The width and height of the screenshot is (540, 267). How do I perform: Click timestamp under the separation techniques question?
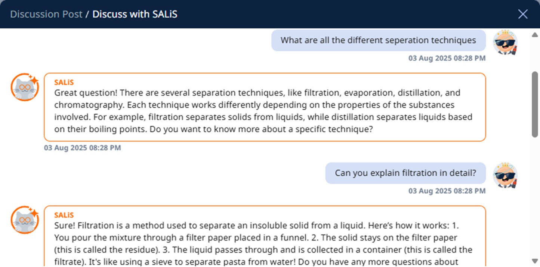point(447,58)
